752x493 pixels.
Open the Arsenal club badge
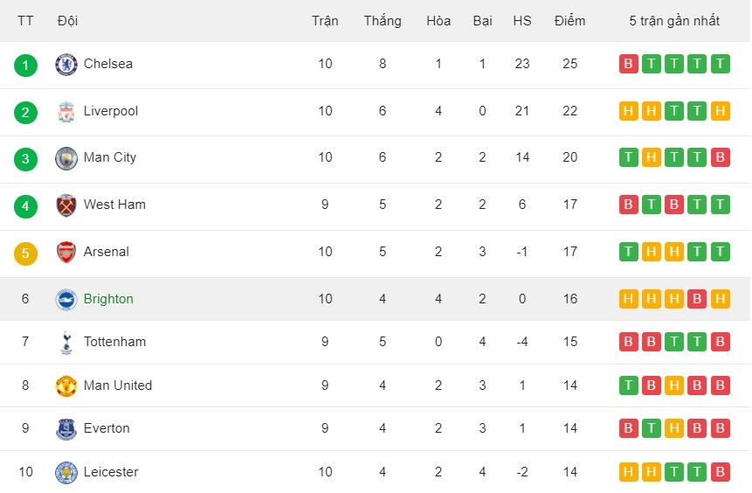(x=66, y=252)
